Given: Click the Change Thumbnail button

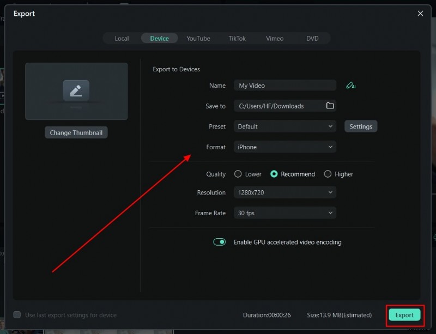Looking at the screenshot, I should click(76, 132).
